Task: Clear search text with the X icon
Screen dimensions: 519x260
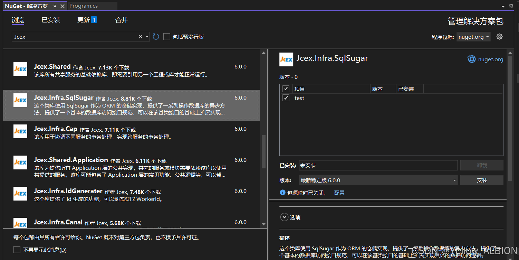Action: point(140,36)
